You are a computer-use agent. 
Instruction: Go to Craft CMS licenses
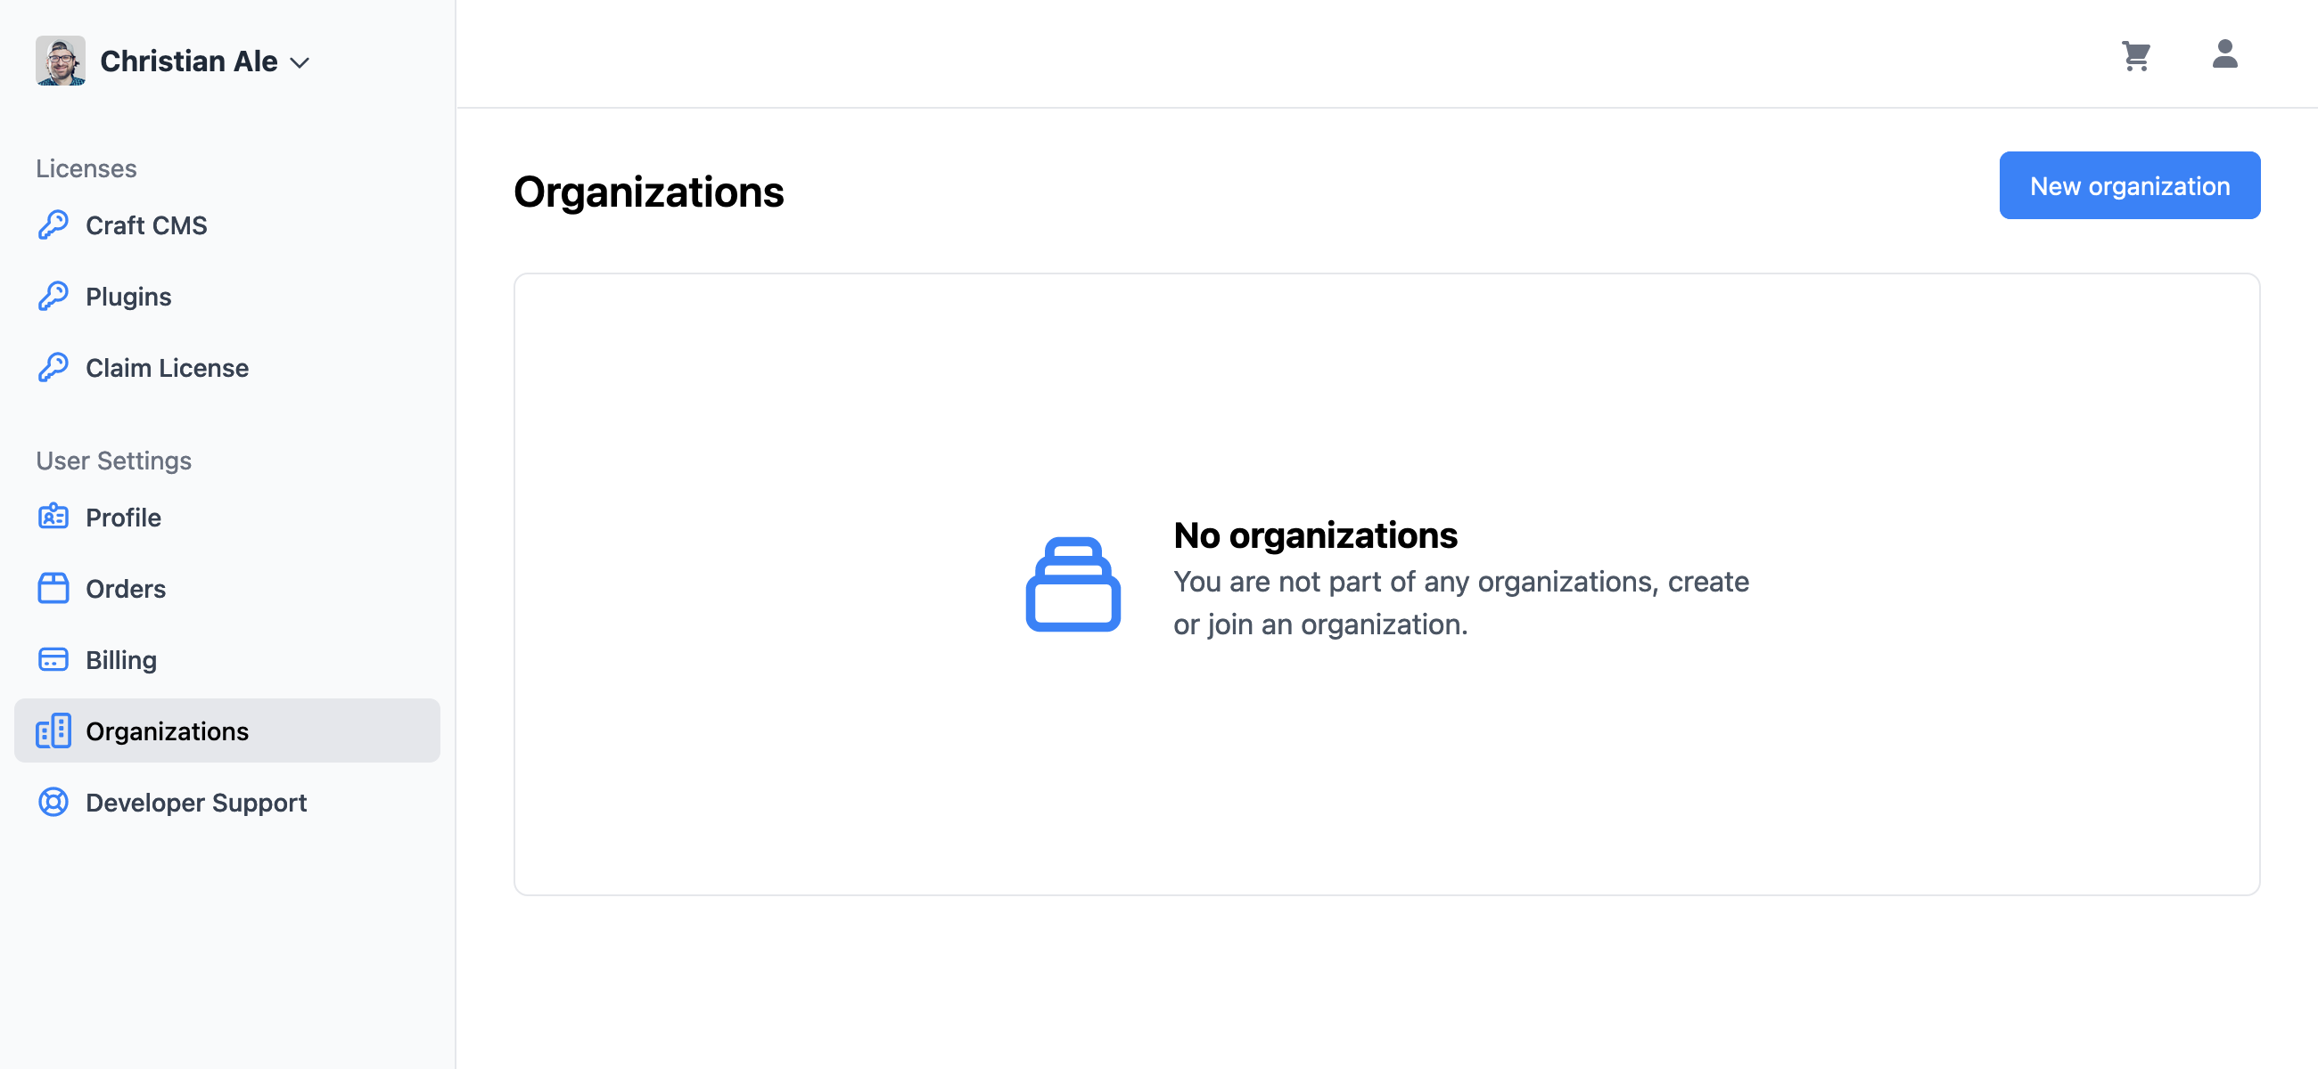[226, 224]
